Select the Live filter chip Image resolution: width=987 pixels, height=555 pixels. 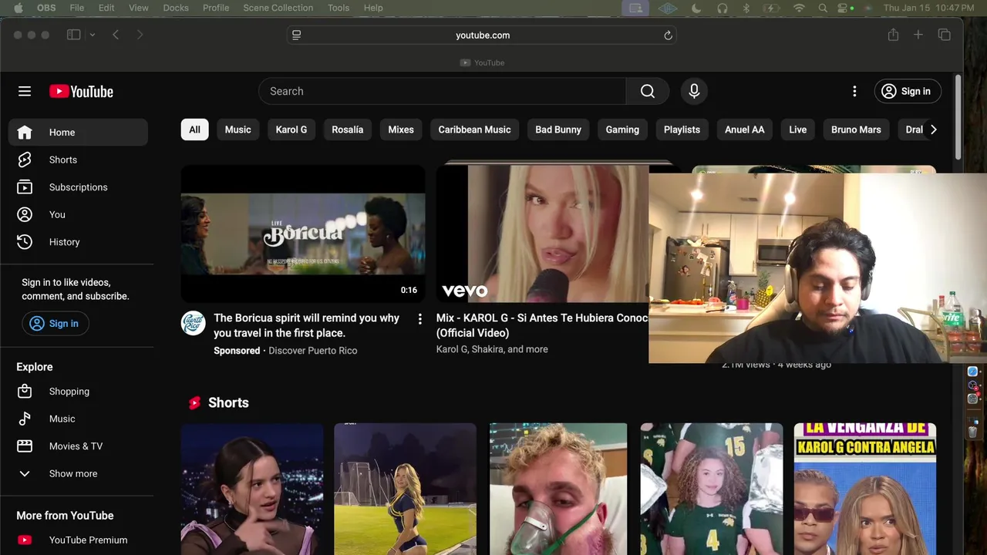pyautogui.click(x=798, y=129)
